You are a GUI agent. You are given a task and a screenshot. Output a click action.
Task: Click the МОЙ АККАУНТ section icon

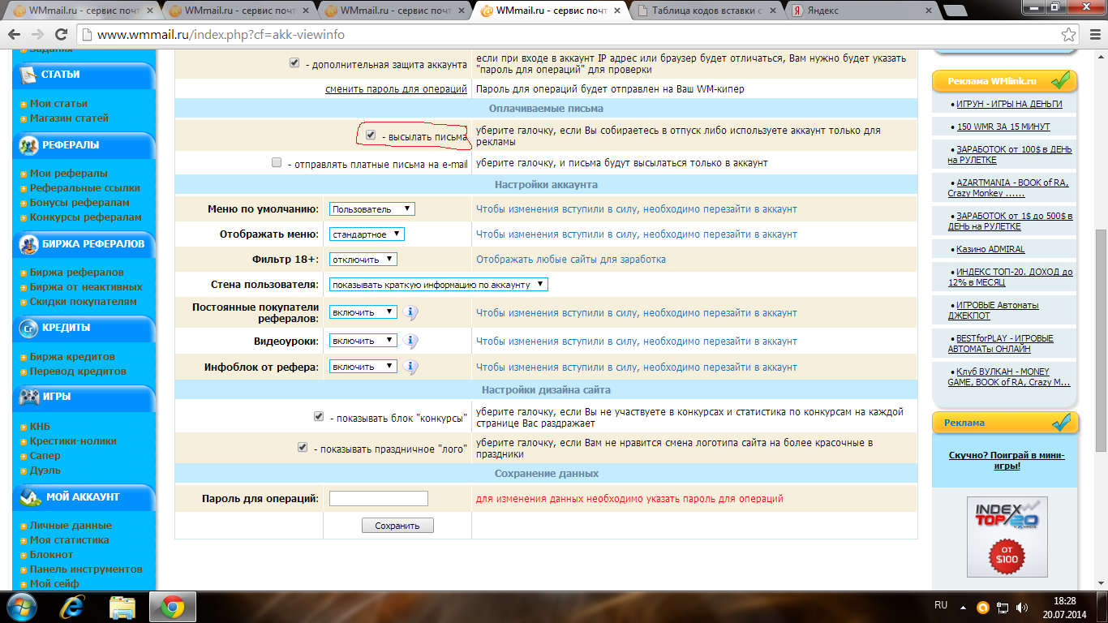point(30,497)
